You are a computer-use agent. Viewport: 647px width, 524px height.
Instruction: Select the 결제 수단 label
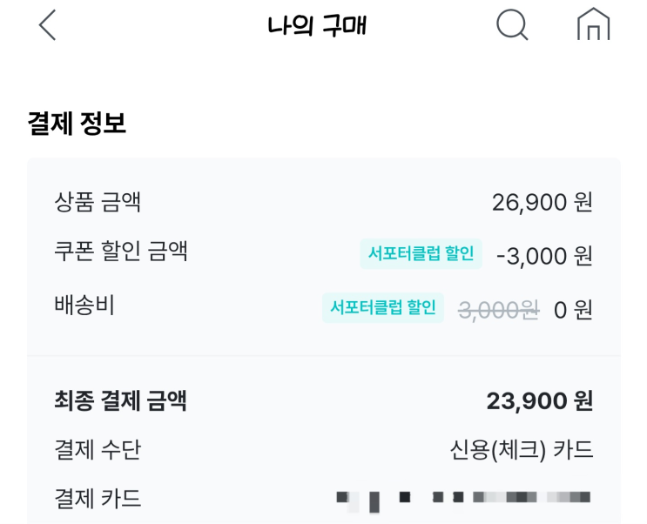(x=98, y=450)
